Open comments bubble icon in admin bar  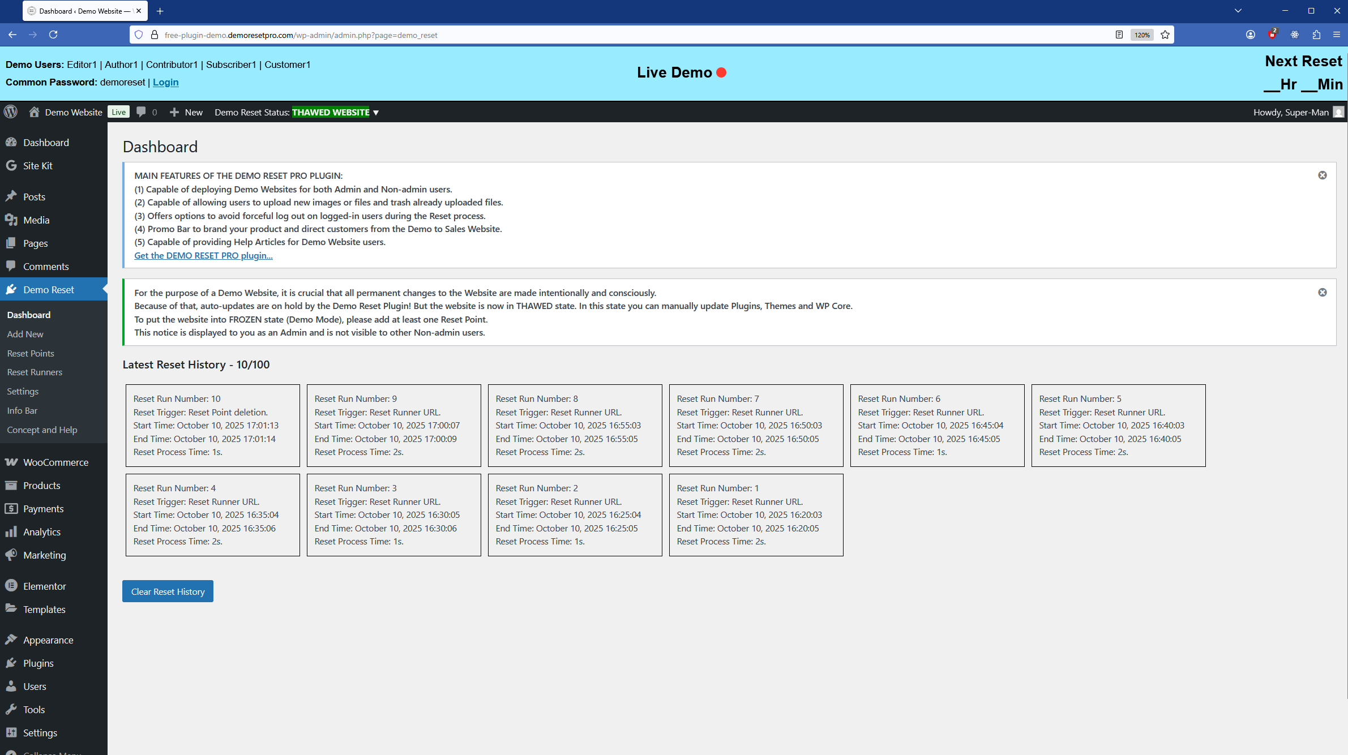[x=142, y=112]
